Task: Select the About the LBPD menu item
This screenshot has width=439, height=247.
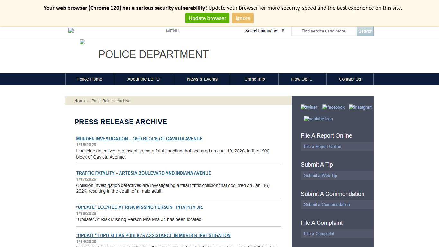Action: click(x=143, y=79)
